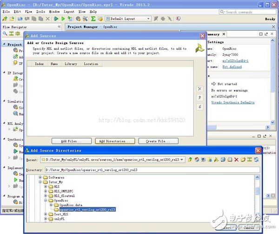The width and height of the screenshot is (279, 234).
Task: Open the Flow menu
Action: pyautogui.click(x=29, y=11)
